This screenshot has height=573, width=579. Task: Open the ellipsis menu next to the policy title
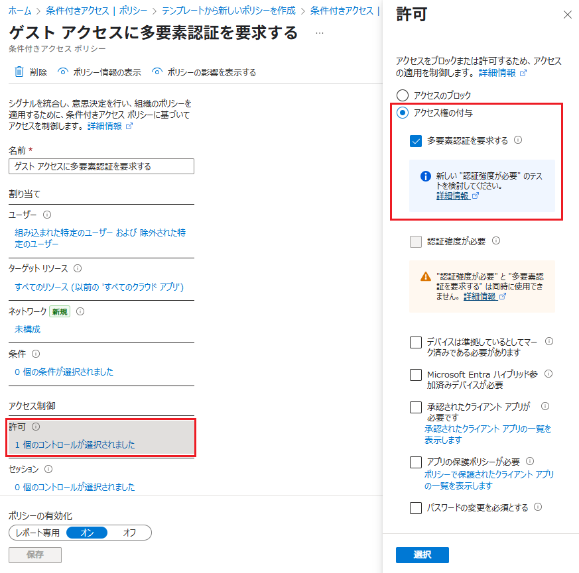point(320,33)
